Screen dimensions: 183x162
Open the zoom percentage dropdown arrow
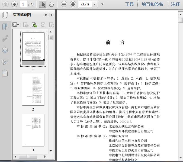pos(94,4)
